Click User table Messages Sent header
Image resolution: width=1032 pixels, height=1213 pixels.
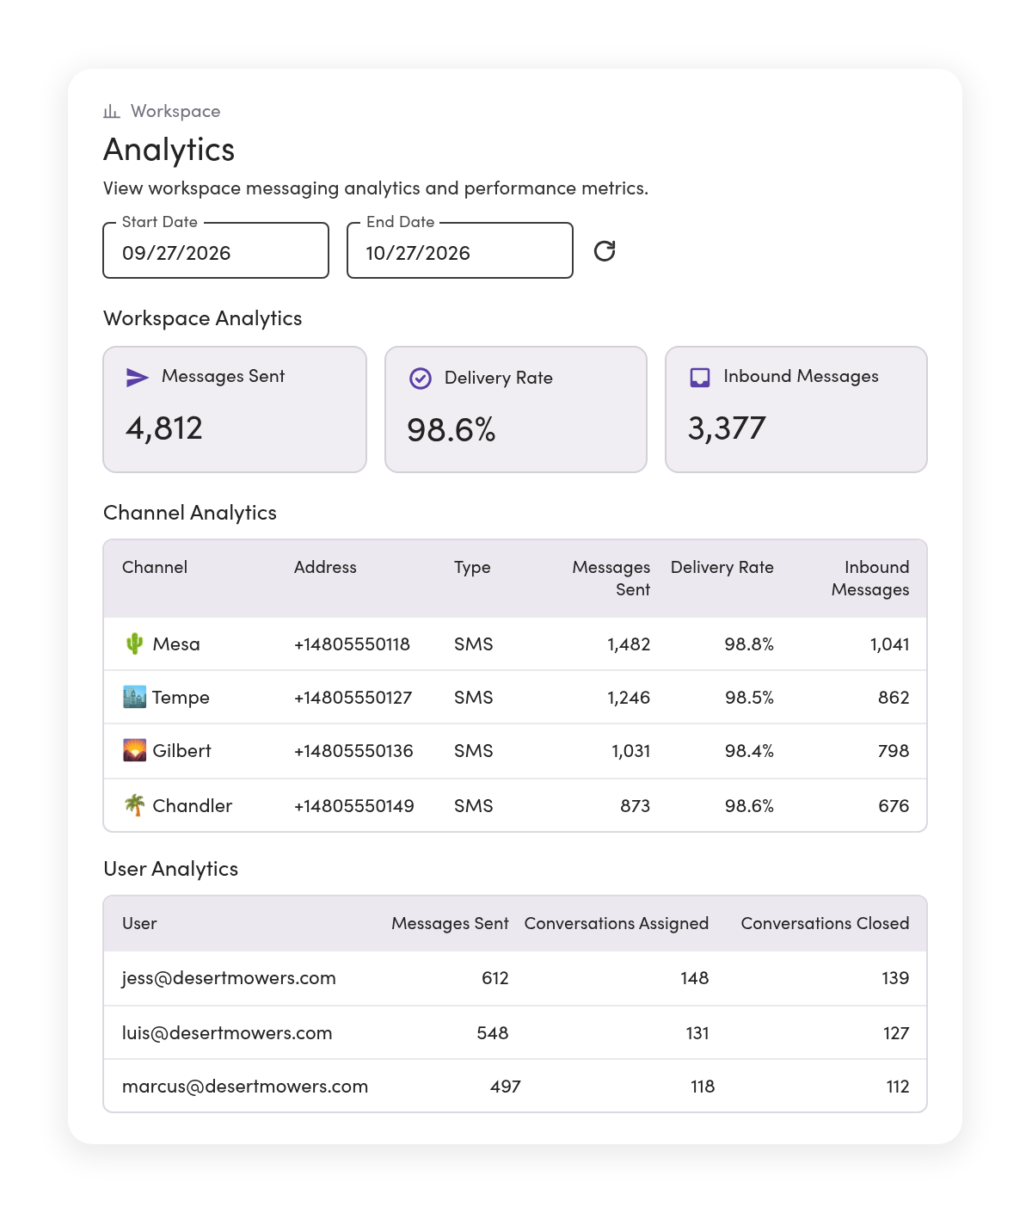(x=450, y=923)
